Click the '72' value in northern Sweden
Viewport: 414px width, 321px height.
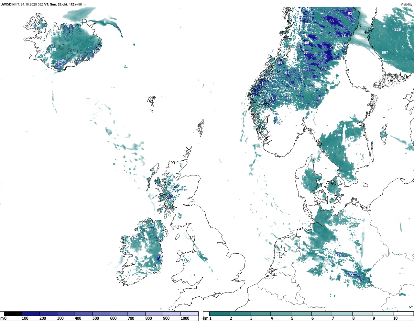(343, 35)
